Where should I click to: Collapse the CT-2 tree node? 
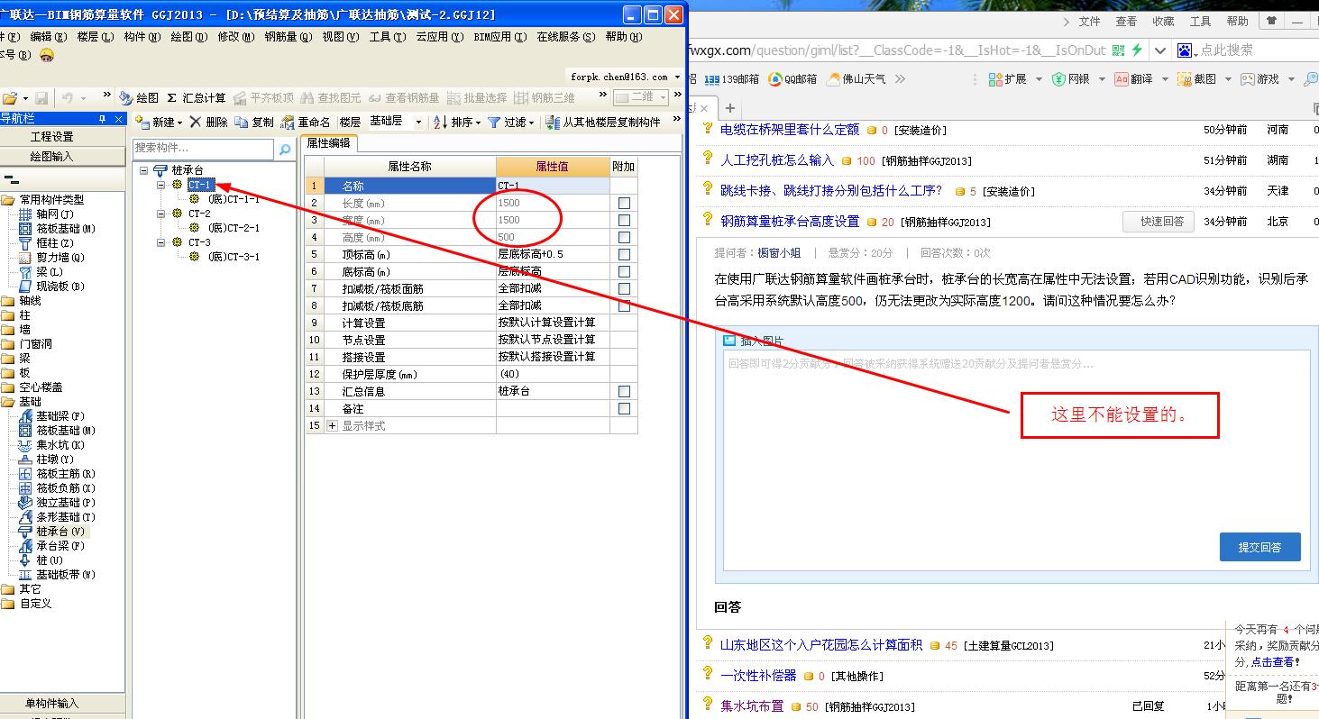pos(161,214)
